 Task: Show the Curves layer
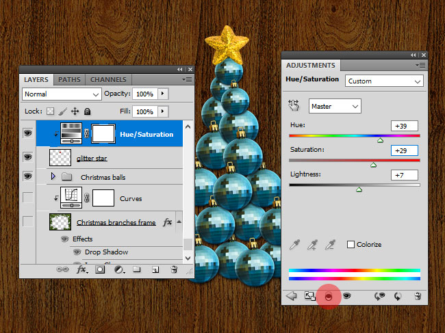[x=27, y=198]
